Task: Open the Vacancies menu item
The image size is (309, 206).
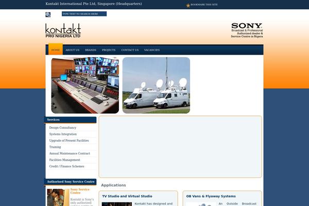Action: pyautogui.click(x=152, y=50)
